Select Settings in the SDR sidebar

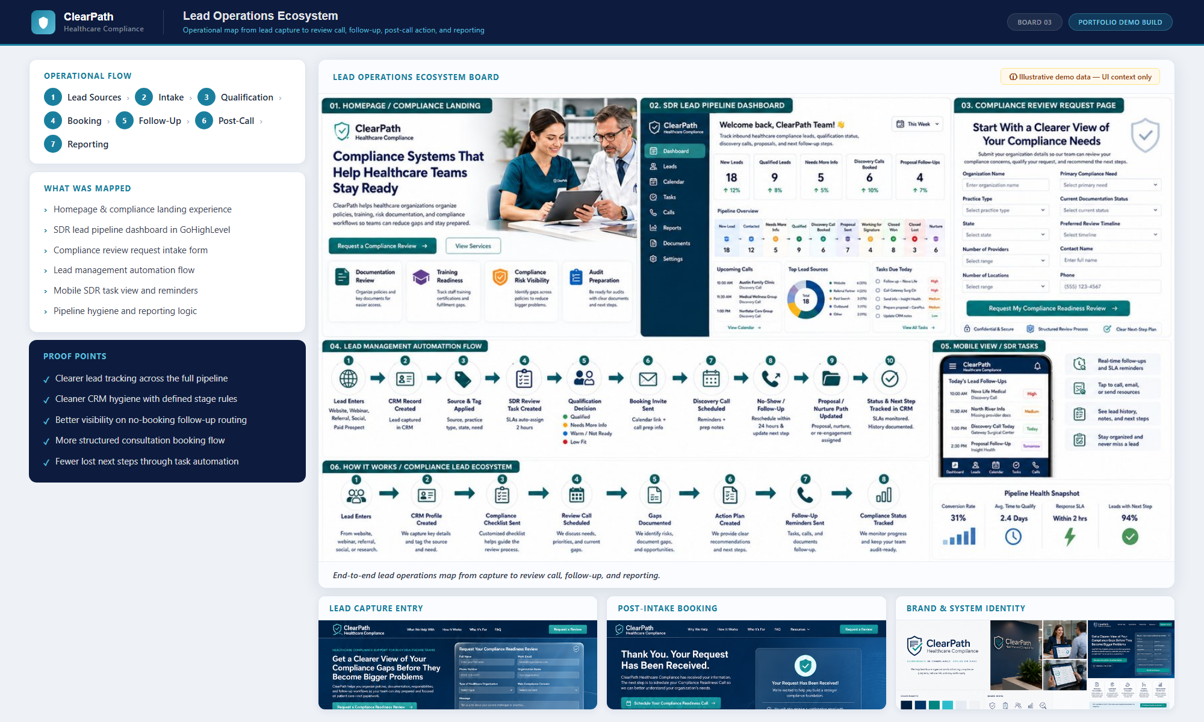click(x=675, y=259)
